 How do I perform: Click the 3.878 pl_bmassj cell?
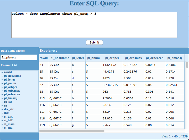[175, 78]
